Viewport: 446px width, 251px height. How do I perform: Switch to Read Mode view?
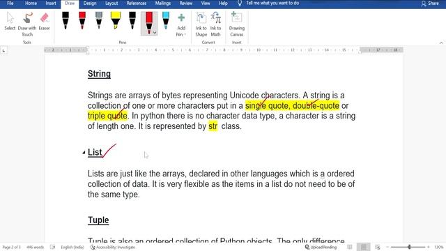(350, 248)
